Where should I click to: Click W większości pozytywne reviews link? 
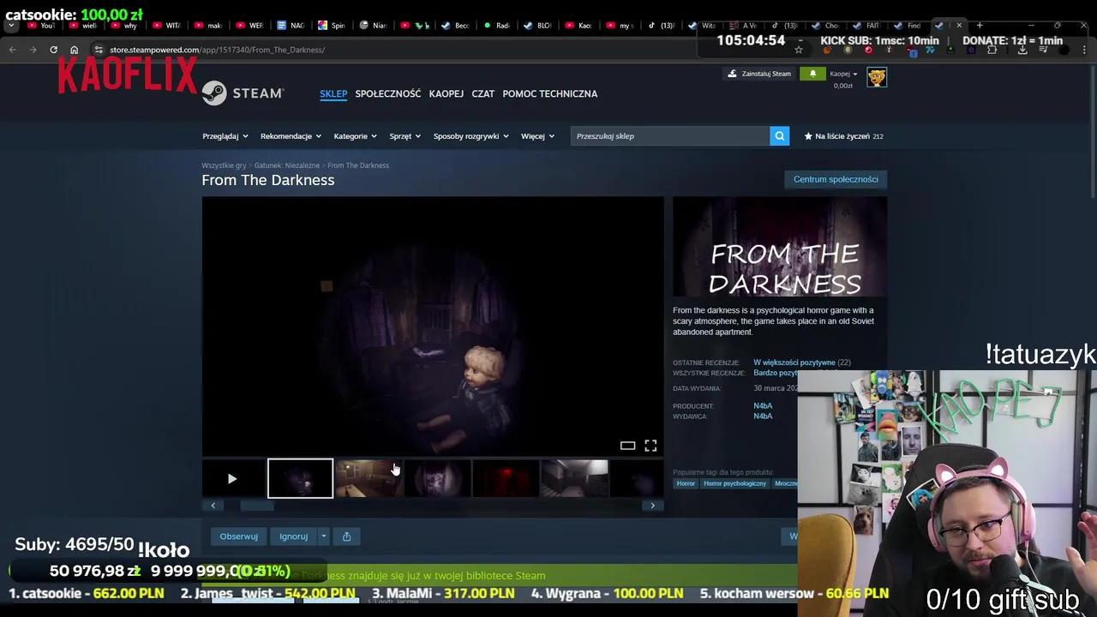click(x=794, y=362)
